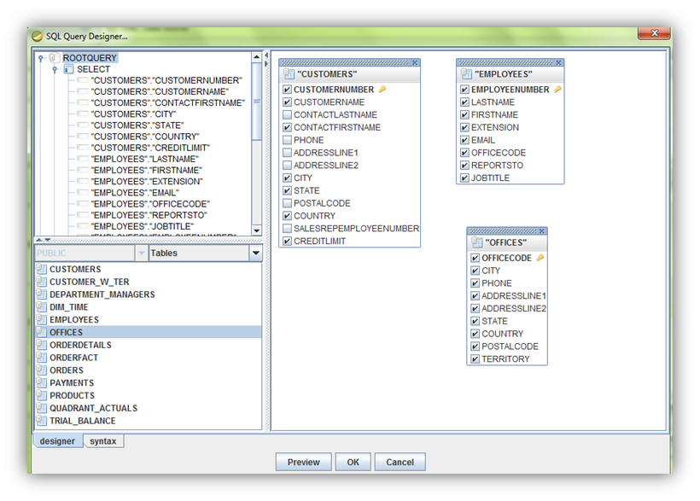This screenshot has width=700, height=501.
Task: Click the ORDERS table icon in list
Action: click(41, 370)
